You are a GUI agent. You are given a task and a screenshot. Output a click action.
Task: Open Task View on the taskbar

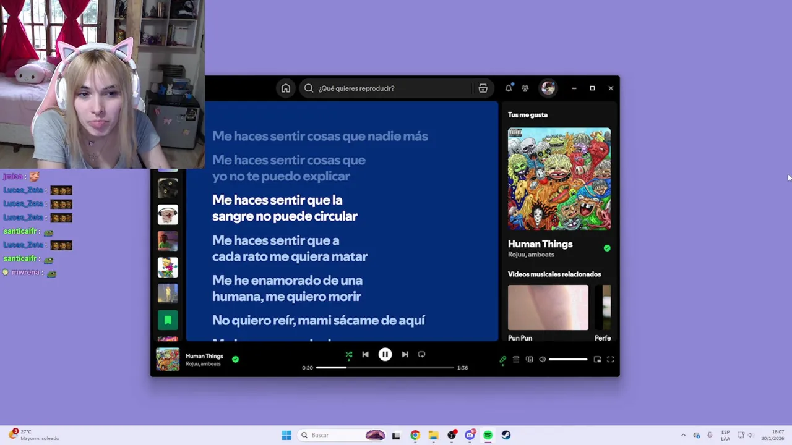pyautogui.click(x=396, y=435)
